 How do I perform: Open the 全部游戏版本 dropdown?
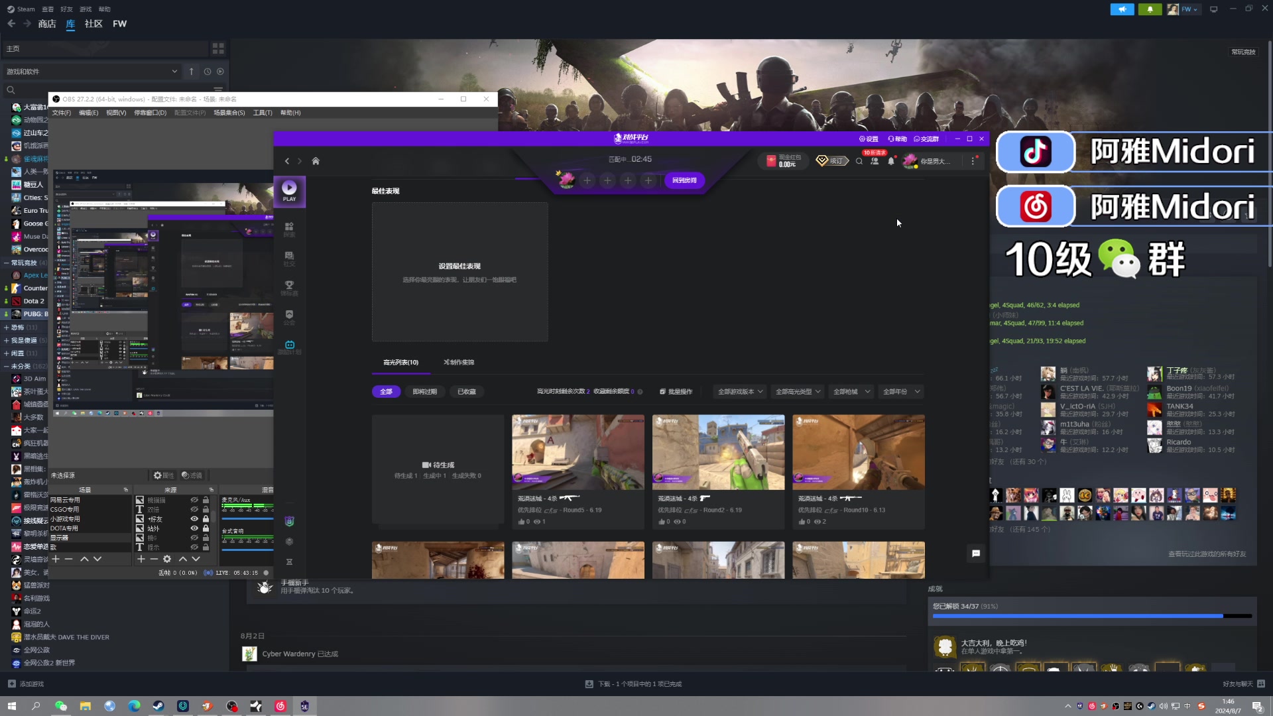[740, 392]
